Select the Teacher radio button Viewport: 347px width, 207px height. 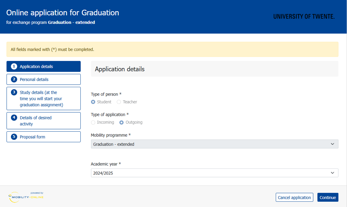tap(119, 102)
